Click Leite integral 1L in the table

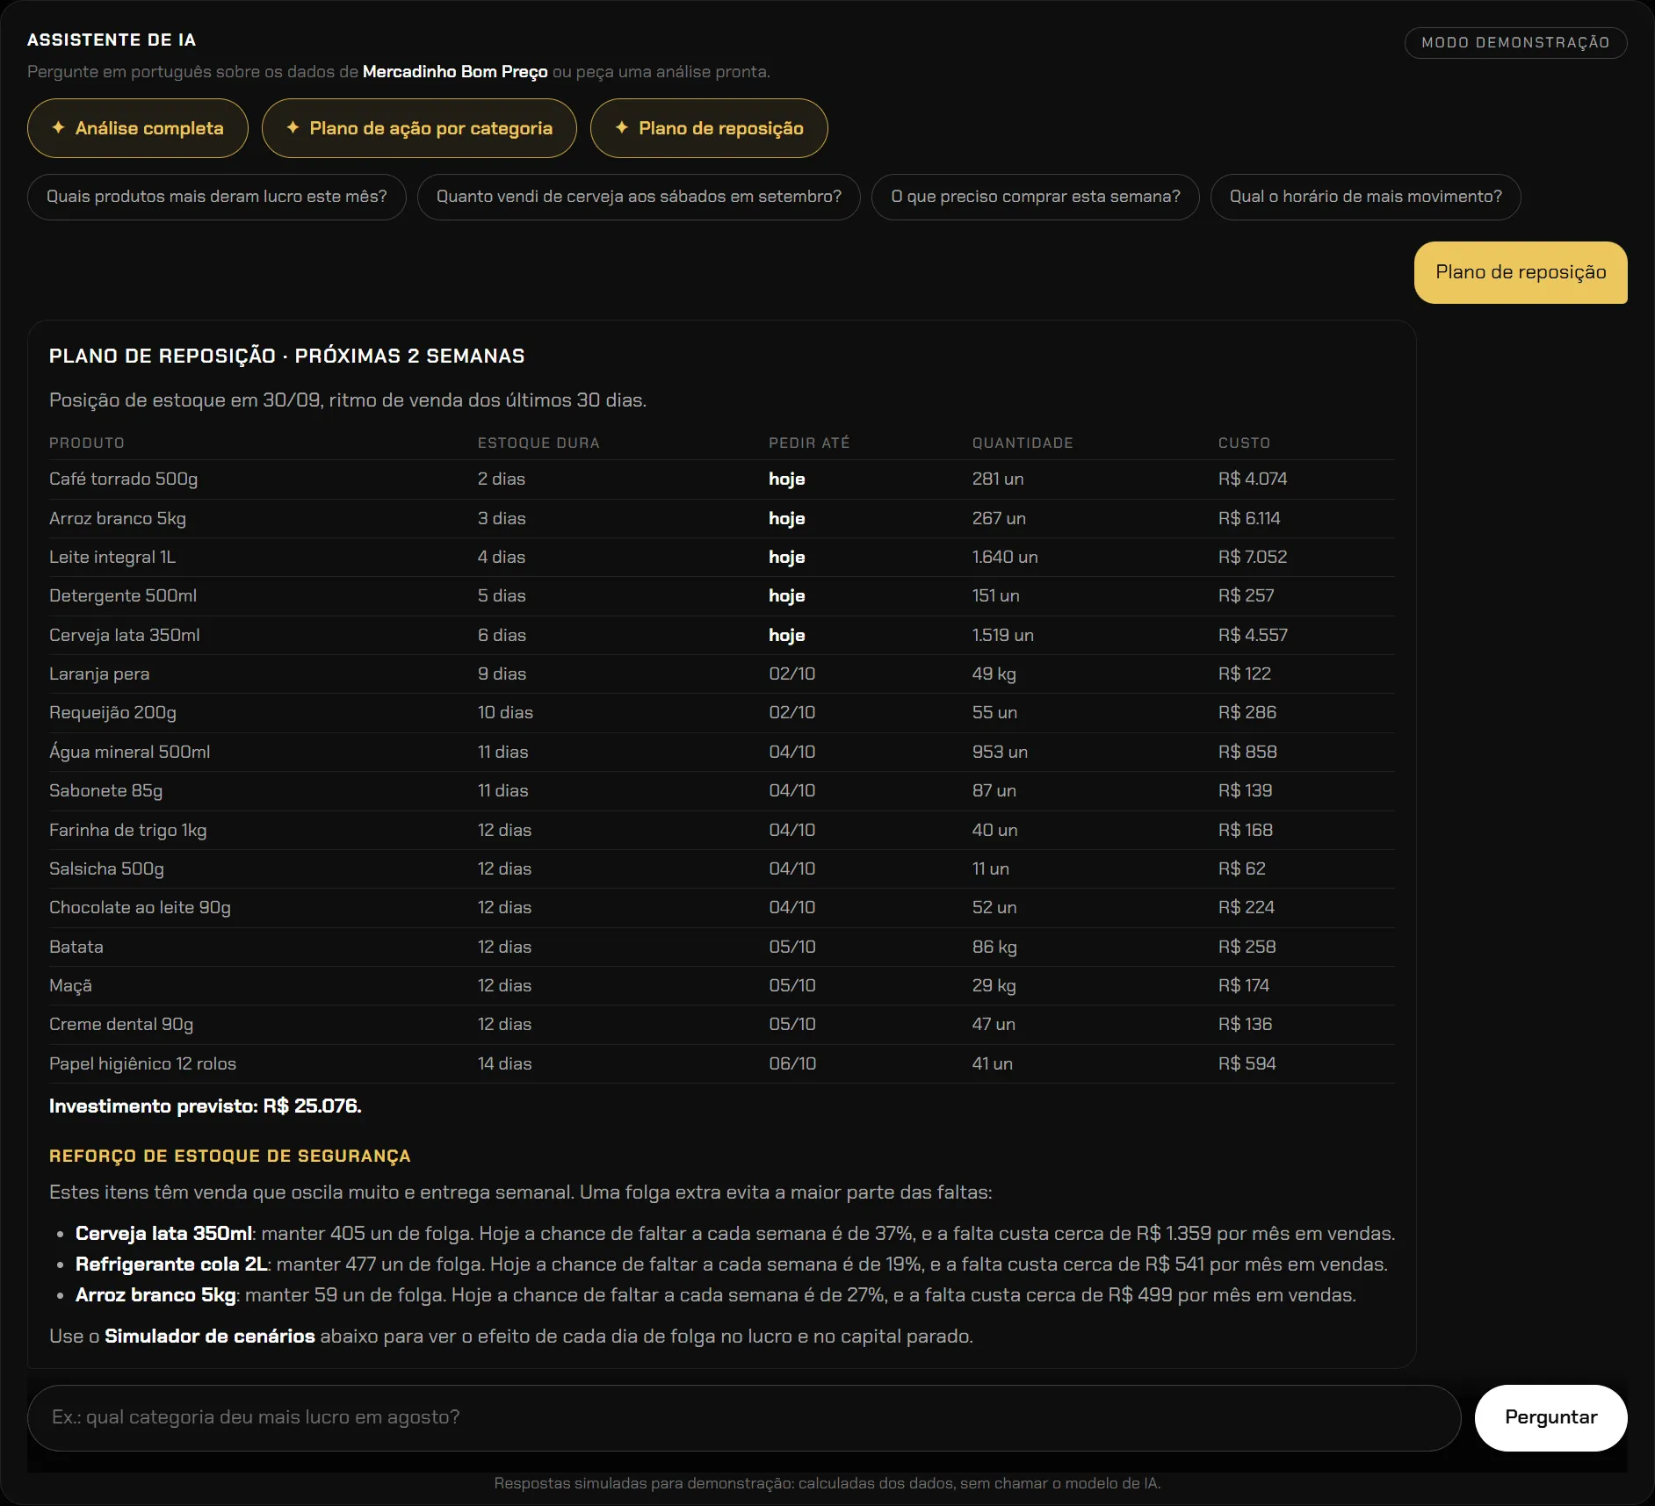(x=112, y=557)
